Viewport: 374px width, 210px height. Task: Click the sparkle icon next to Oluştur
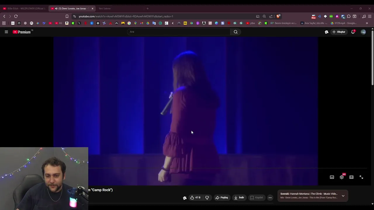(x=326, y=32)
